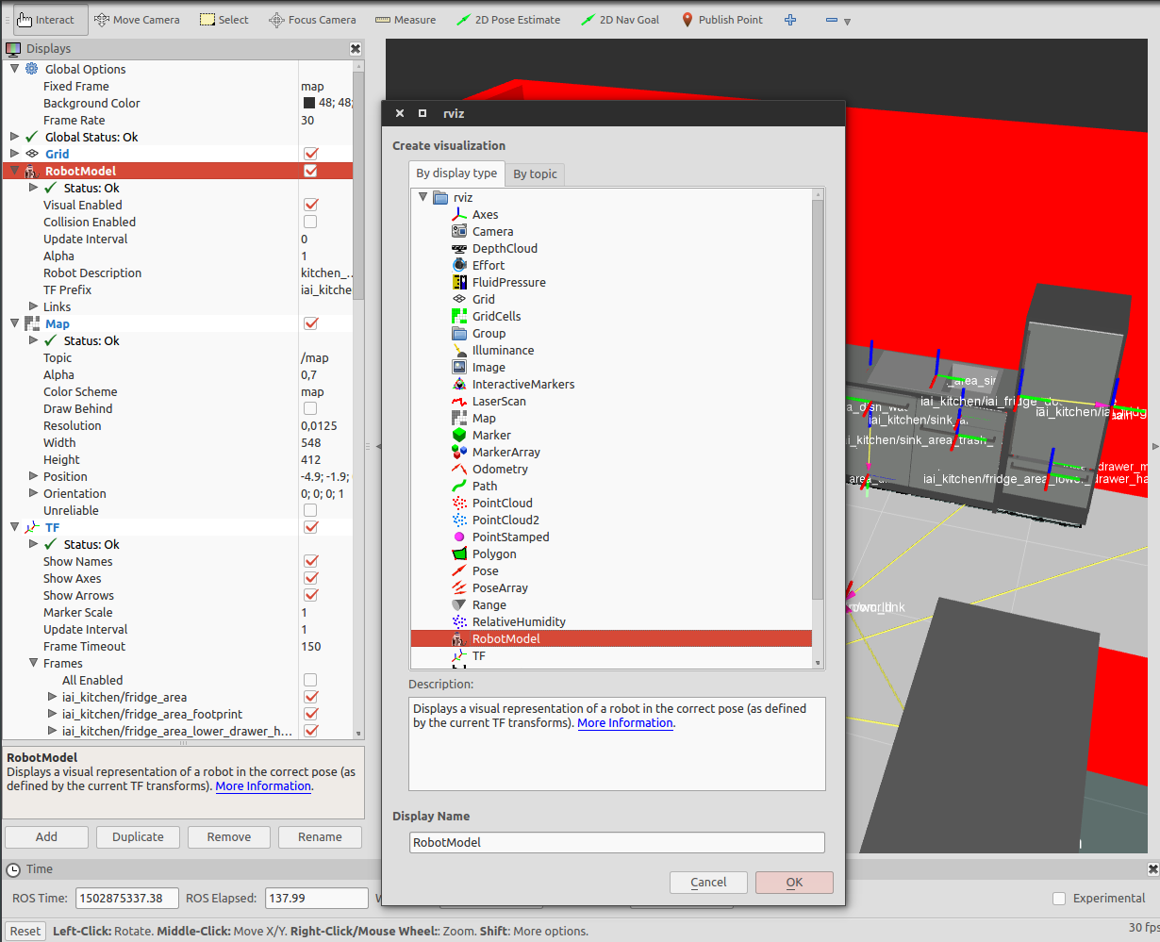Activate 2D Nav Goal tool
This screenshot has width=1160, height=942.
point(620,20)
